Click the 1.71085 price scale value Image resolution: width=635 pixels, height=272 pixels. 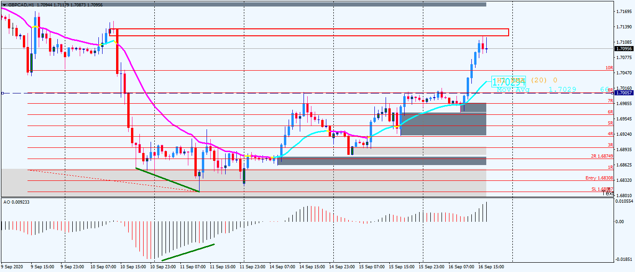(625, 42)
